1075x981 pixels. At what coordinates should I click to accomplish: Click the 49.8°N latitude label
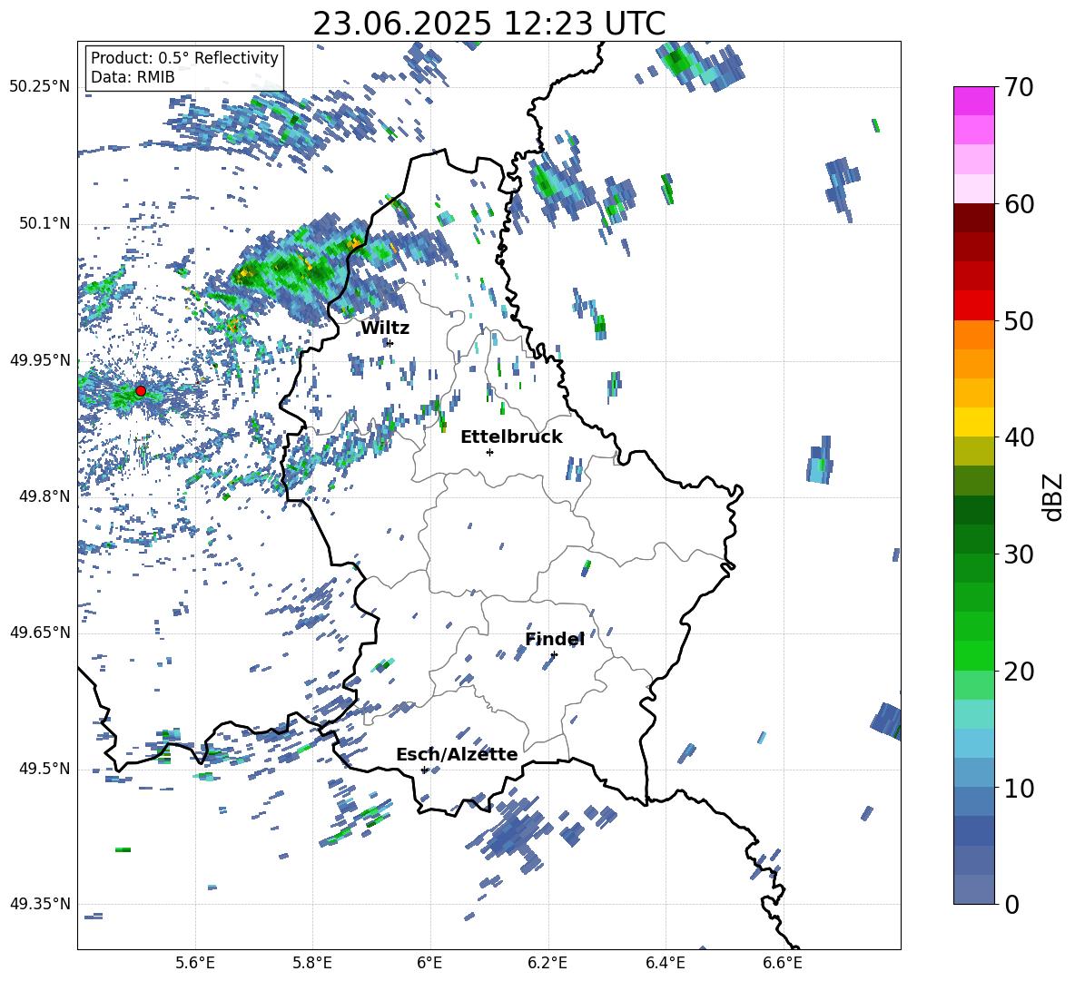pyautogui.click(x=44, y=496)
